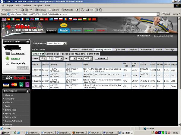181x135 pixels.
Task: Switch to the Open Bets tab
Action: [119, 49]
